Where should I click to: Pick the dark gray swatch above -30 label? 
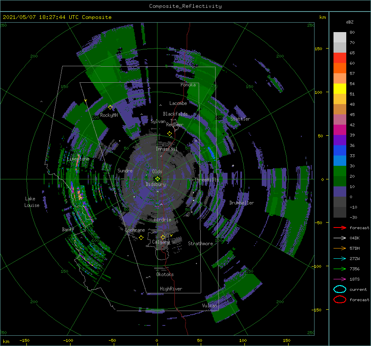click(340, 212)
